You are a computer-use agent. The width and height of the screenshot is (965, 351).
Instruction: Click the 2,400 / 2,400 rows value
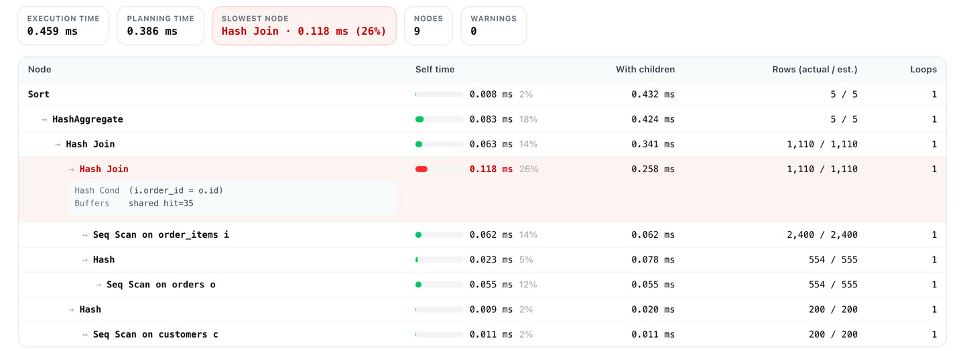pos(822,234)
